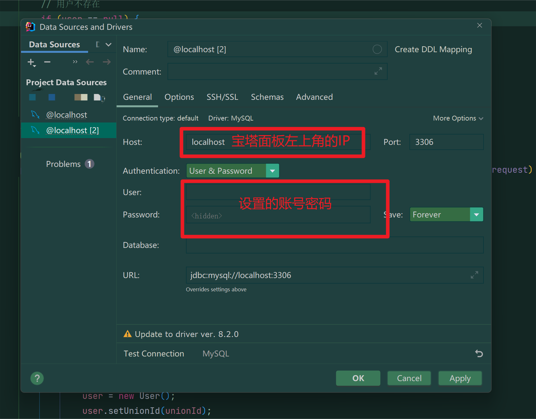This screenshot has width=536, height=419.
Task: Click the Driver MySQL link
Action: pyautogui.click(x=231, y=118)
